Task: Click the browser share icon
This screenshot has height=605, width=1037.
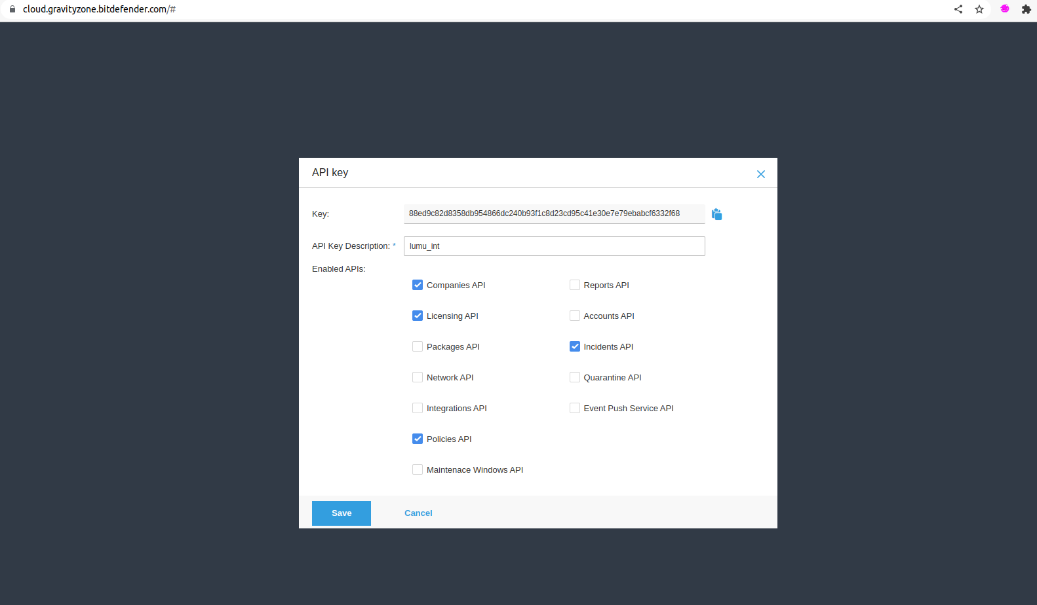Action: click(x=958, y=9)
